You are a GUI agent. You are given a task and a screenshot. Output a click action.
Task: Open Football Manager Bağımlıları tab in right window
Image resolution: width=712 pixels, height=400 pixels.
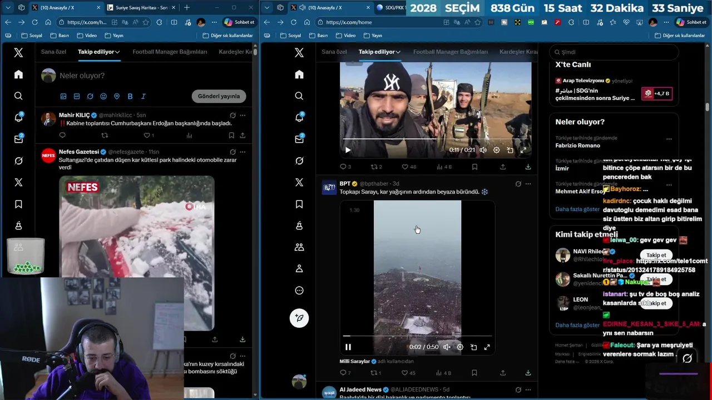point(451,52)
